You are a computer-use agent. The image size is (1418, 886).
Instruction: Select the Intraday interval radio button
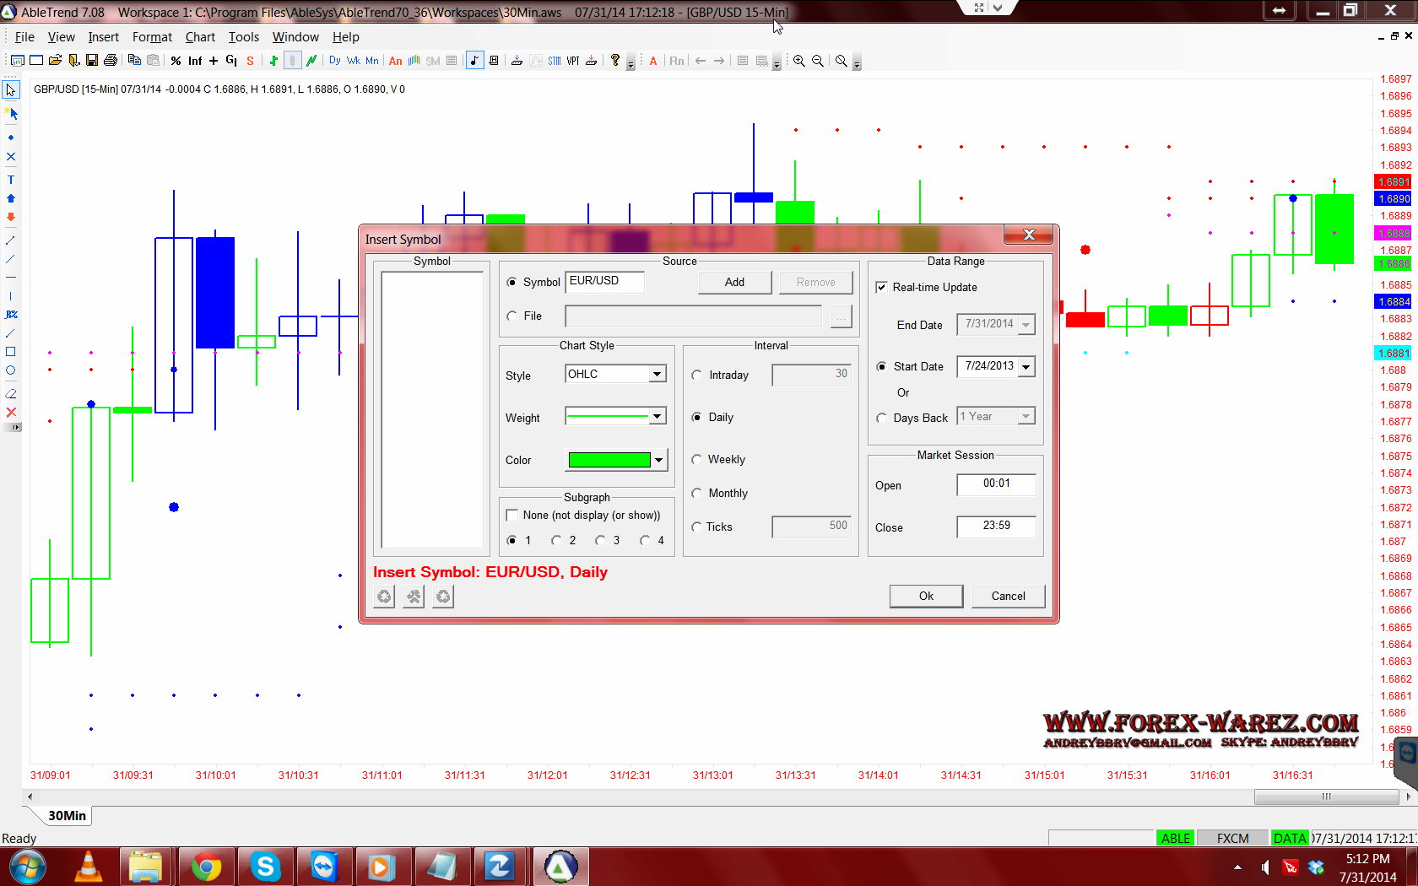pyautogui.click(x=697, y=375)
